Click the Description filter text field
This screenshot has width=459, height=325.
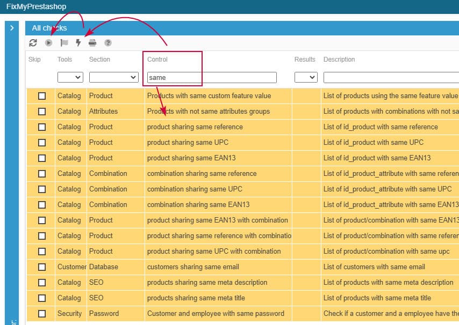click(x=391, y=78)
